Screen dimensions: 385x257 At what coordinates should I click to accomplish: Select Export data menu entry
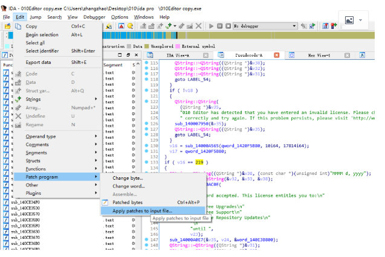pos(57,62)
